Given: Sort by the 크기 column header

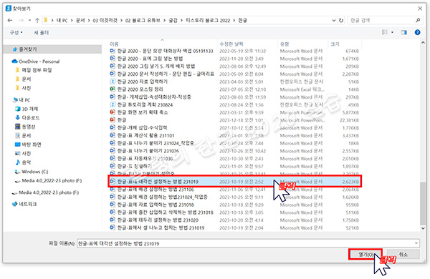Looking at the screenshot, I should (x=335, y=44).
